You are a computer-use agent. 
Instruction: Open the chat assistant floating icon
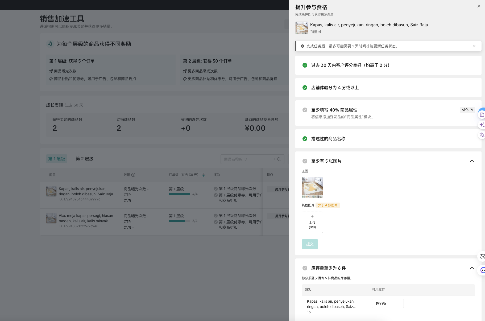482,270
